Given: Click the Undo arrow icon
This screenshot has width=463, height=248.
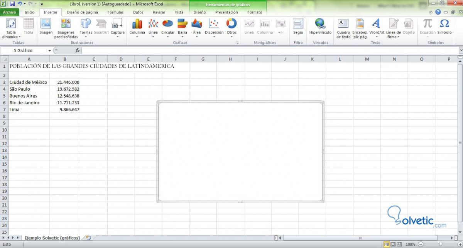Looking at the screenshot, I should tap(19, 4).
